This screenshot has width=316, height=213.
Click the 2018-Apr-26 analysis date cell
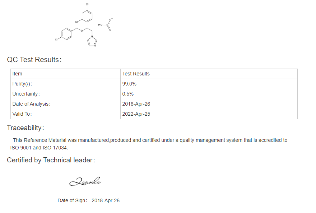click(136, 104)
